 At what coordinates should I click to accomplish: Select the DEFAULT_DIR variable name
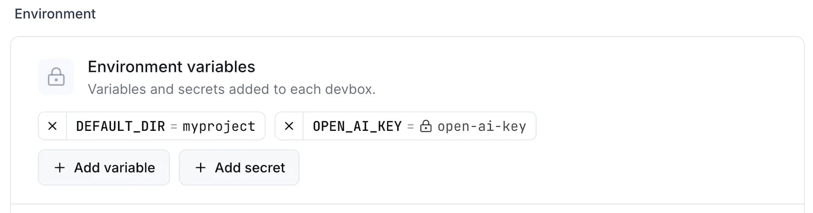point(120,126)
